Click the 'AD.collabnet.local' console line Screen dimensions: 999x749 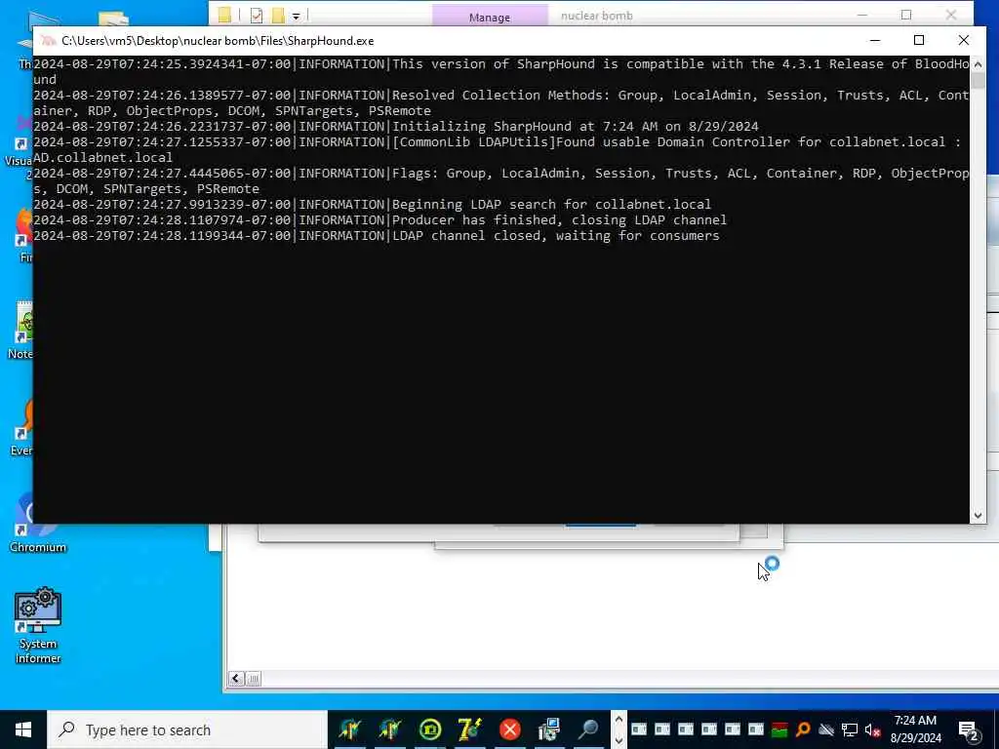[102, 157]
